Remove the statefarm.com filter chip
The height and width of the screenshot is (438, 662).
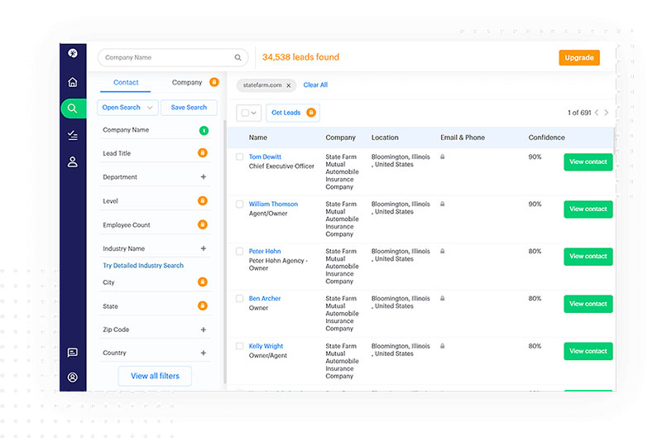289,85
